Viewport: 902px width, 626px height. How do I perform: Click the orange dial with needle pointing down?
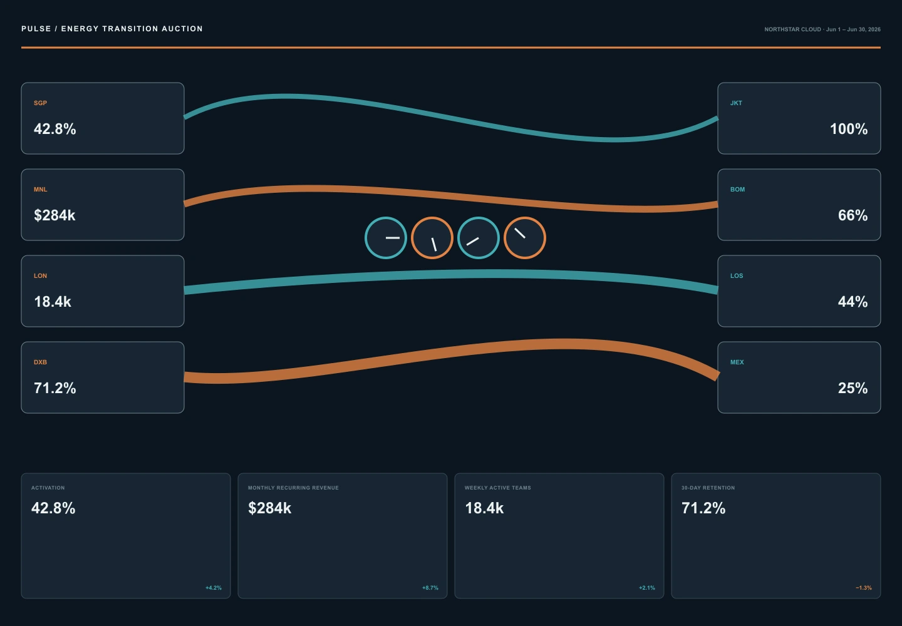click(x=432, y=238)
